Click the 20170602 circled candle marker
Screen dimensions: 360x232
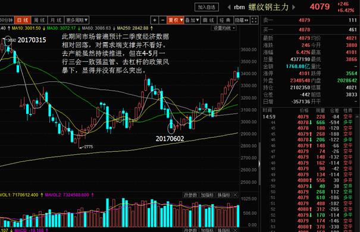coord(171,127)
